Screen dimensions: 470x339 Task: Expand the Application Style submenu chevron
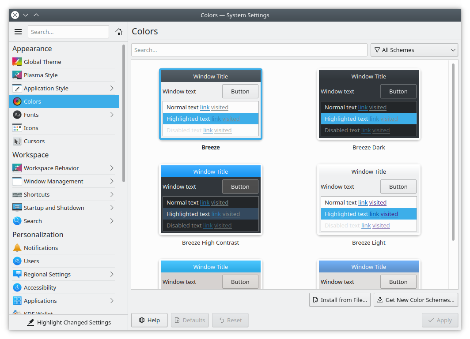pos(112,88)
